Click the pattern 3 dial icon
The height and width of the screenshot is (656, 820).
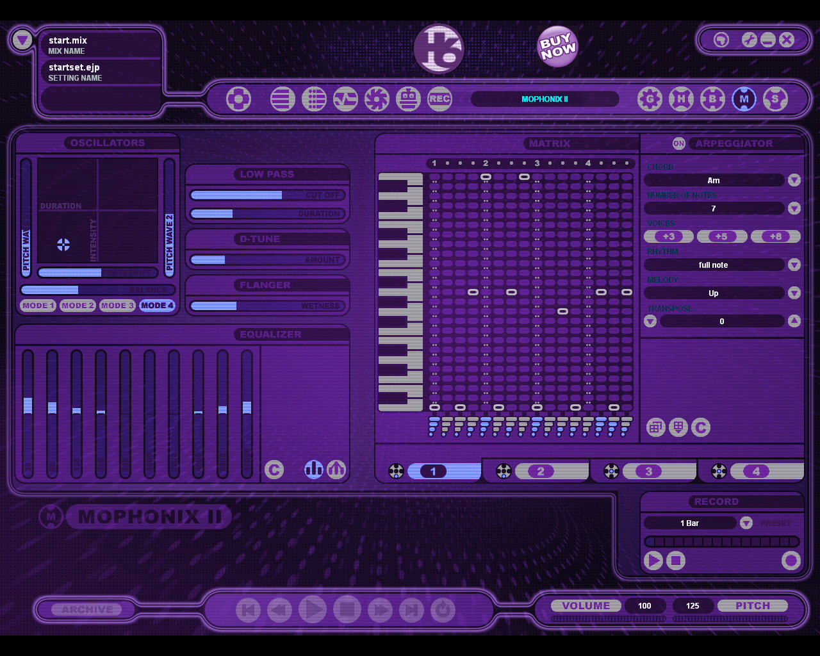(612, 471)
